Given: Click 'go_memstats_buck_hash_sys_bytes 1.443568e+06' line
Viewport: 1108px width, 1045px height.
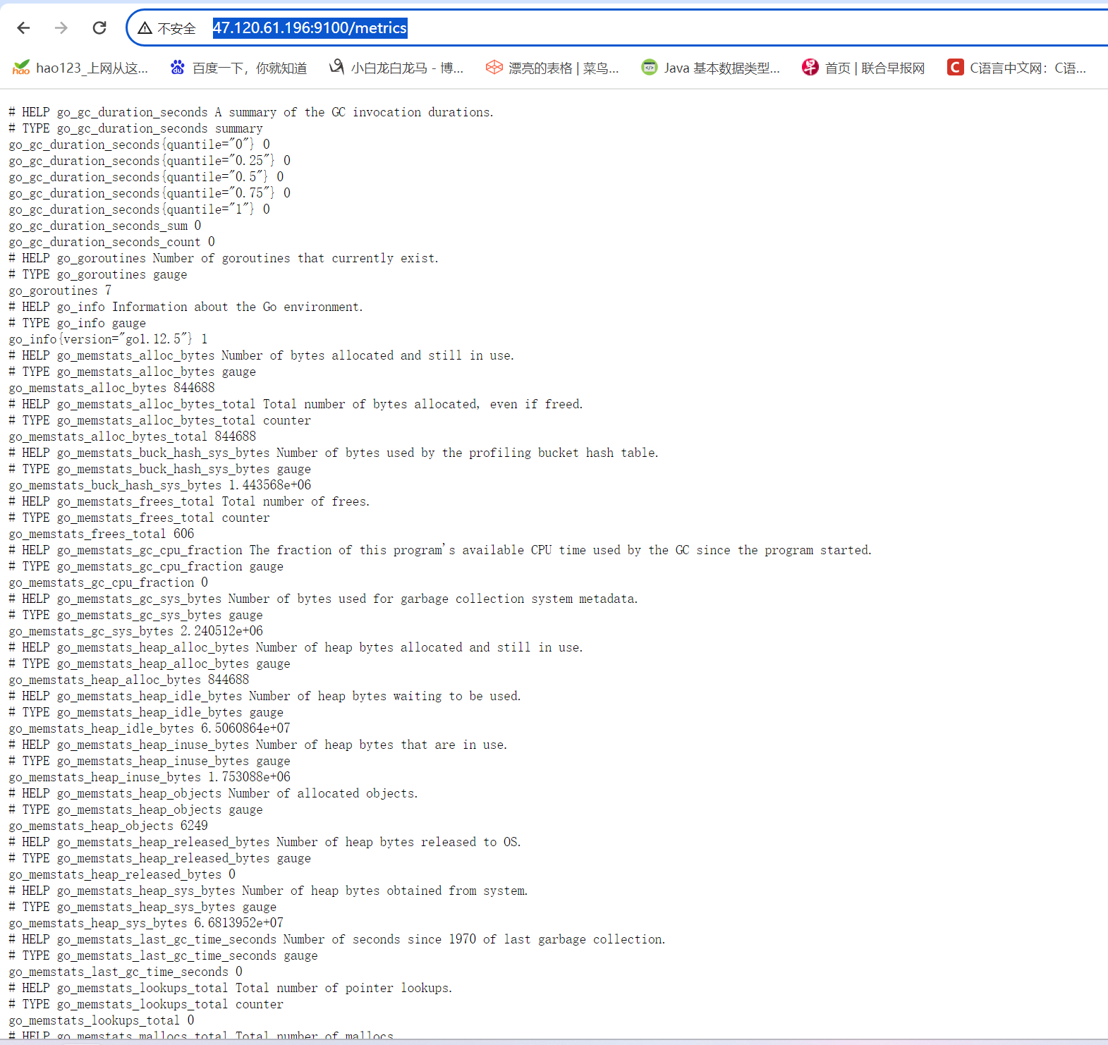Looking at the screenshot, I should pos(160,485).
